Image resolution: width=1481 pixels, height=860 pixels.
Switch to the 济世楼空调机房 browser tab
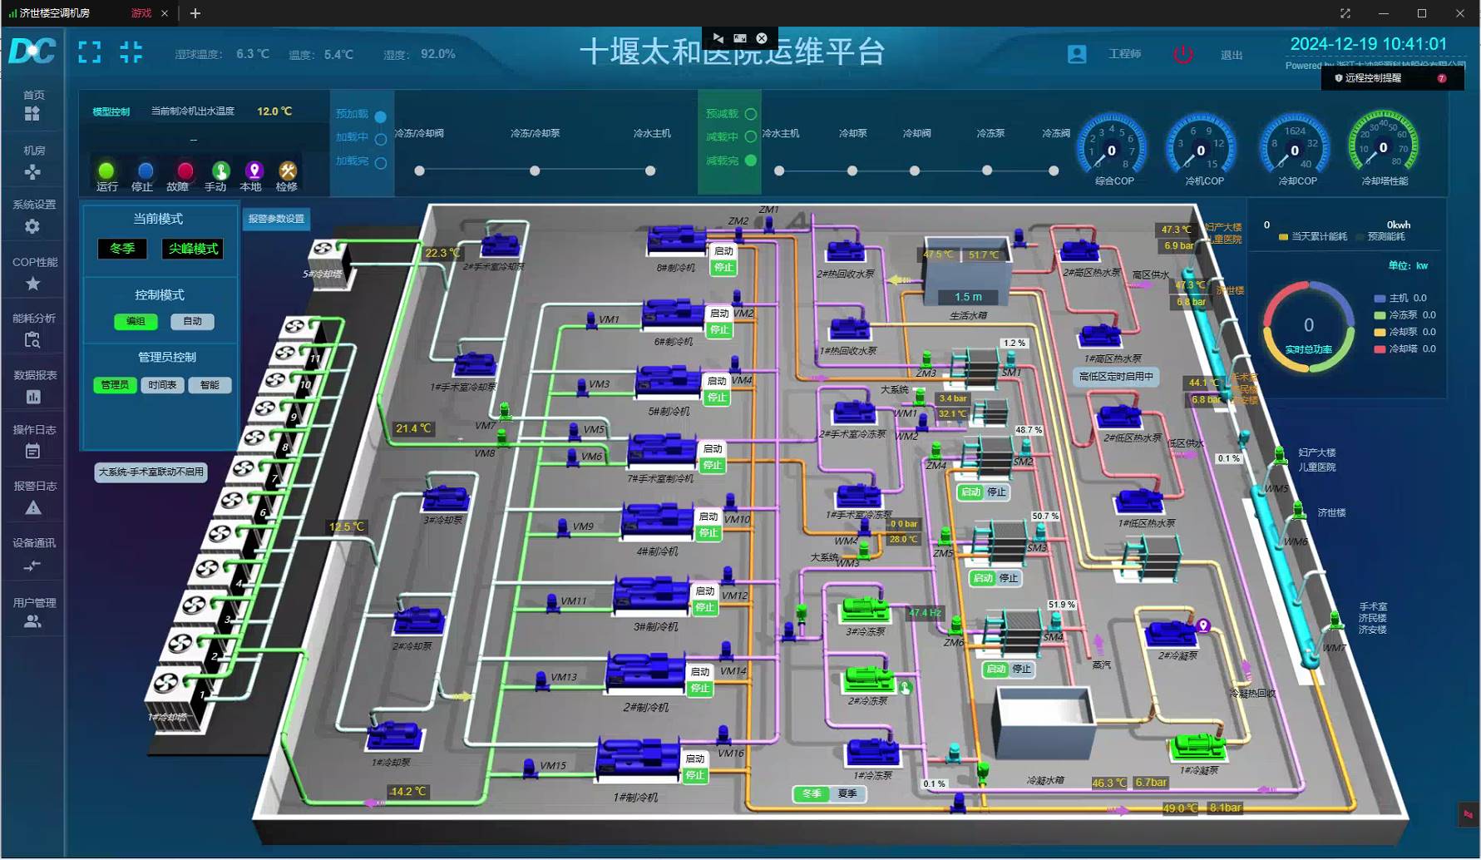[x=54, y=13]
